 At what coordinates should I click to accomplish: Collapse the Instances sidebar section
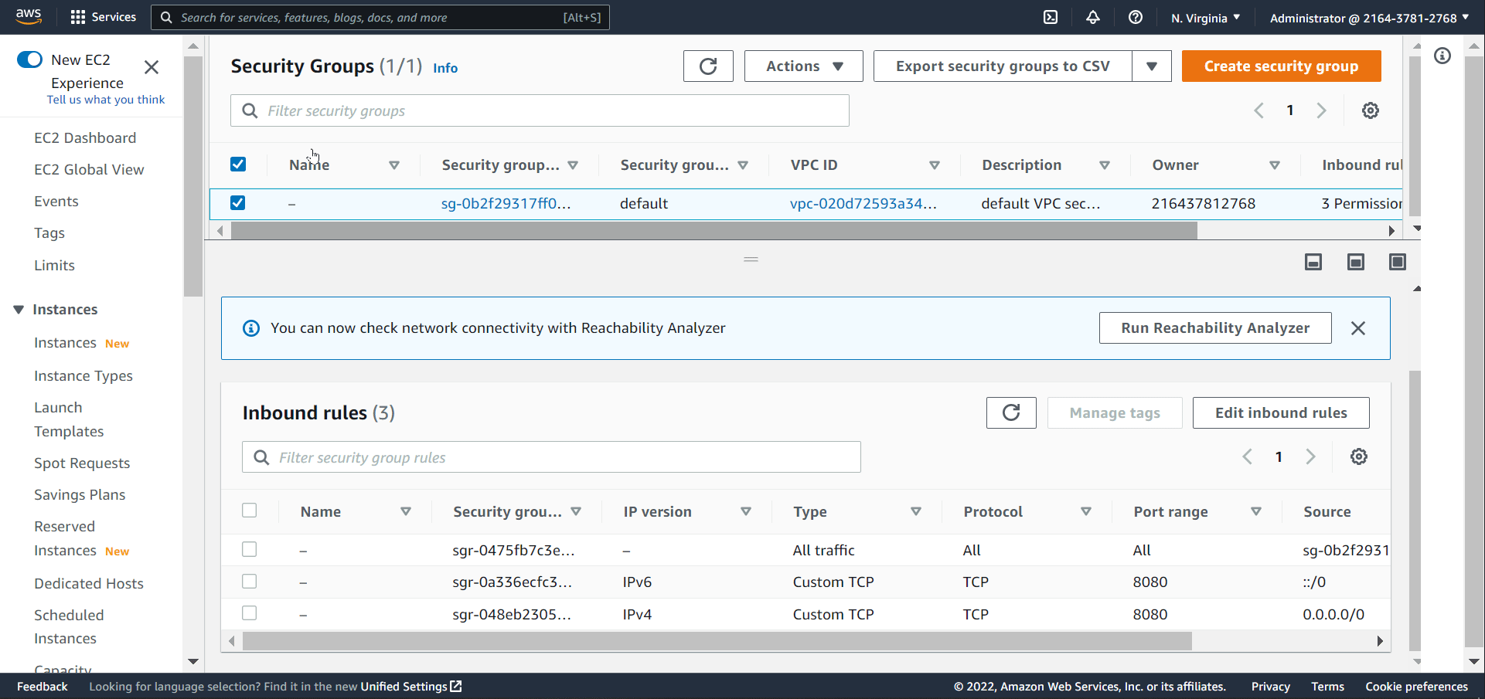[x=19, y=310]
